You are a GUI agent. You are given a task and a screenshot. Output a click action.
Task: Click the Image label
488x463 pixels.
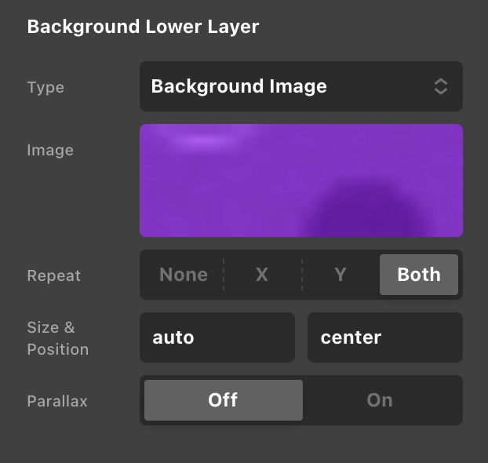point(50,150)
